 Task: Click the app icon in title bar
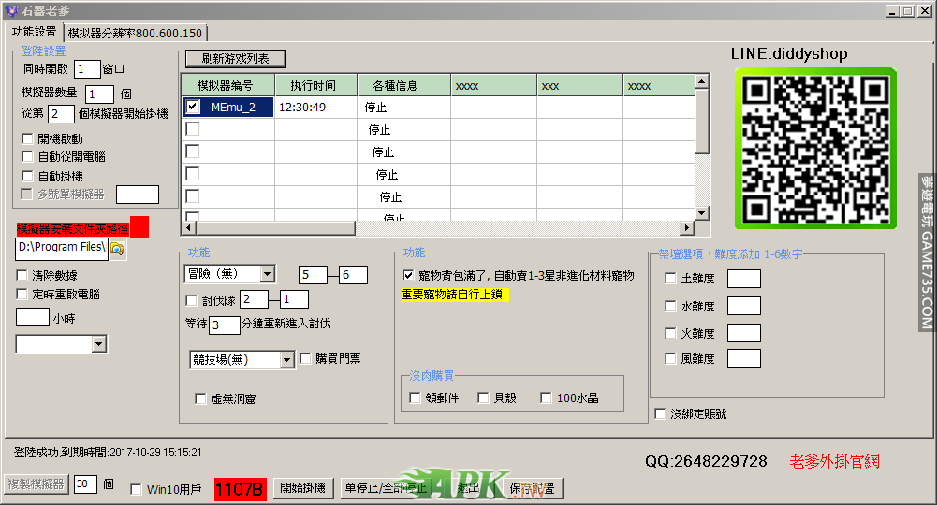pos(11,11)
